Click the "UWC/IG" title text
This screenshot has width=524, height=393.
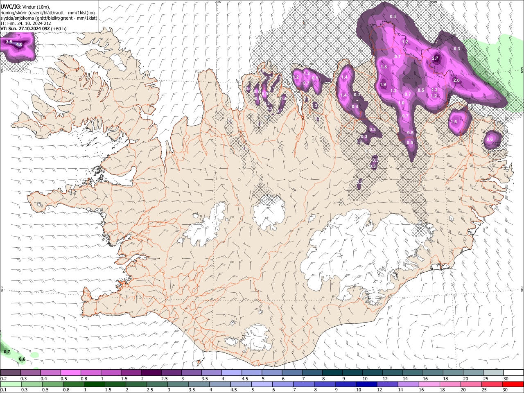point(9,6)
